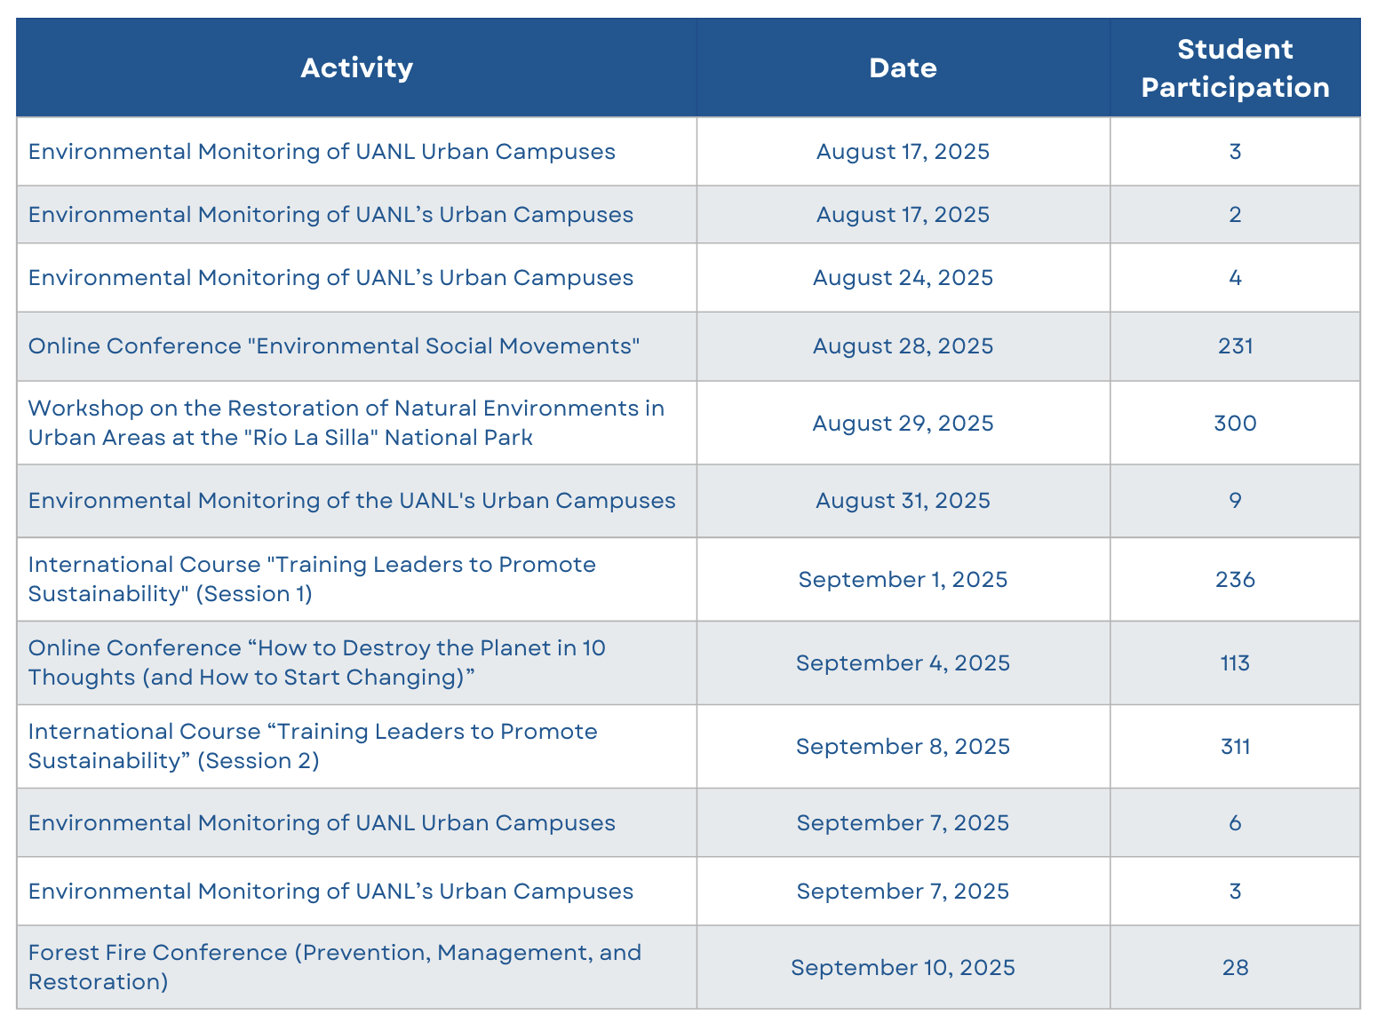Click the participation value 300
This screenshot has width=1377, height=1023.
pos(1235,423)
